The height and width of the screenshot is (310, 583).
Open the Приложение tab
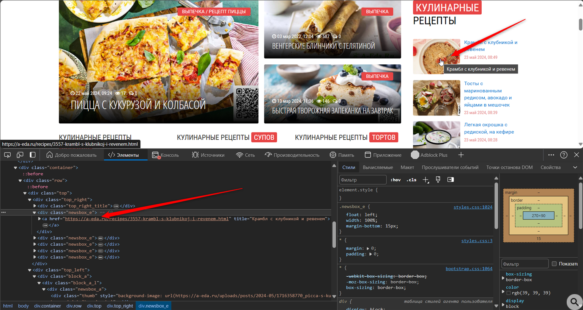pos(383,155)
